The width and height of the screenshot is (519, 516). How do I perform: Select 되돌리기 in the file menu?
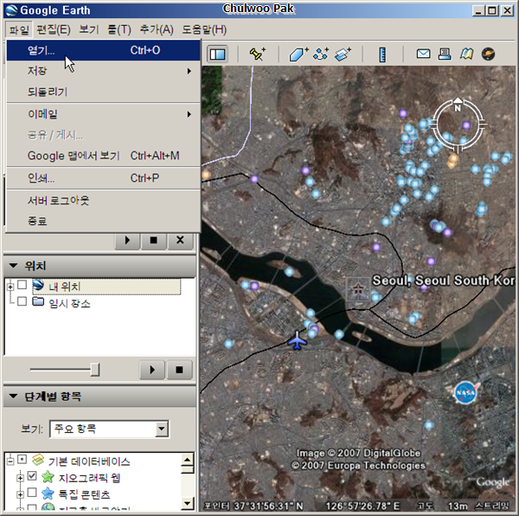click(103, 92)
